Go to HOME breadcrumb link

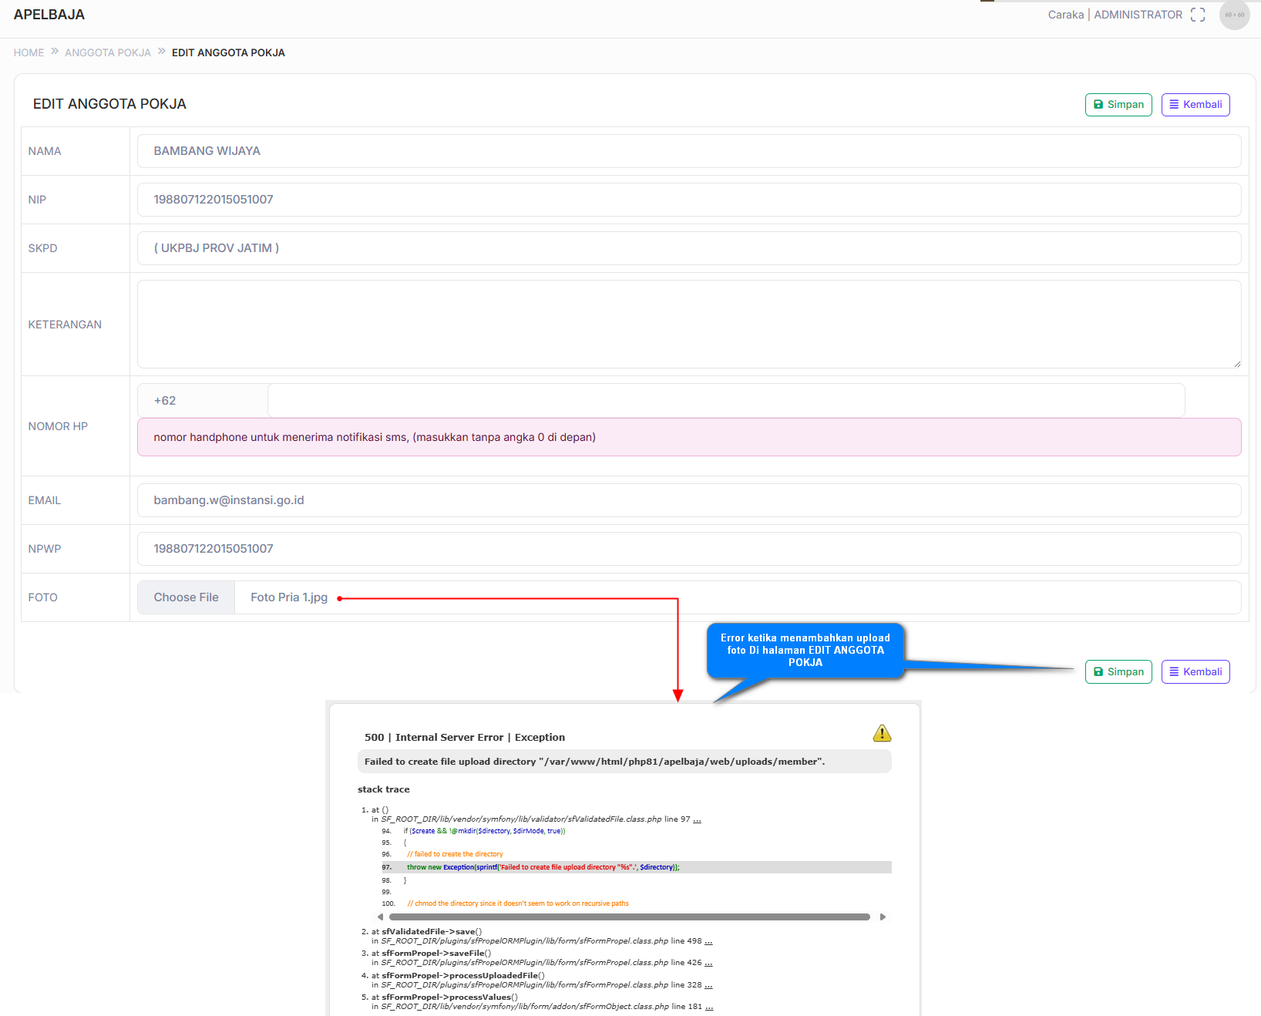click(29, 52)
